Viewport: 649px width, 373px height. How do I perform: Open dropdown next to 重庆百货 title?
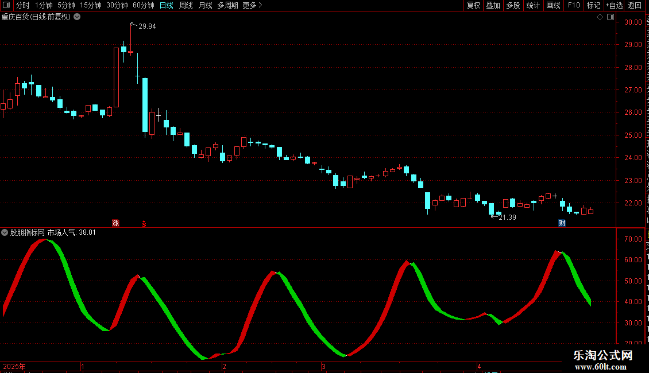tap(77, 17)
